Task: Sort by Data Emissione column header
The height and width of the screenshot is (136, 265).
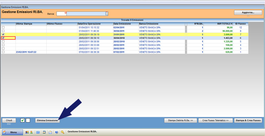Action: pos(122,24)
